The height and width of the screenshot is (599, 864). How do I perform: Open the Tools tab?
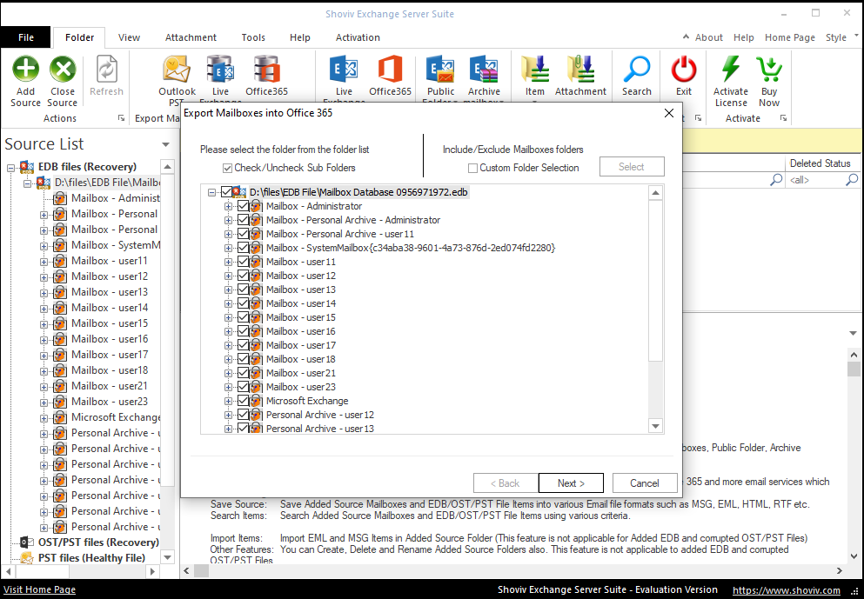click(253, 37)
